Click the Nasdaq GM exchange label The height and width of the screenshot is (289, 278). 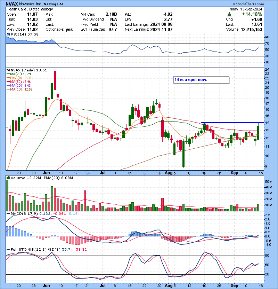[x=53, y=4]
